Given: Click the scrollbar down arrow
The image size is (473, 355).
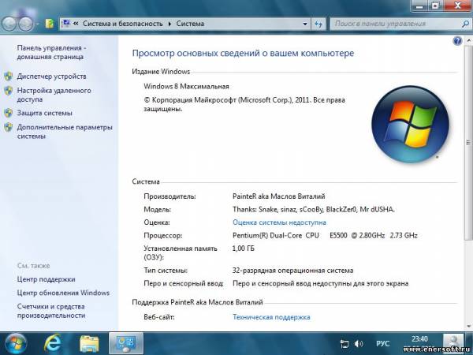Looking at the screenshot, I should tap(468, 326).
